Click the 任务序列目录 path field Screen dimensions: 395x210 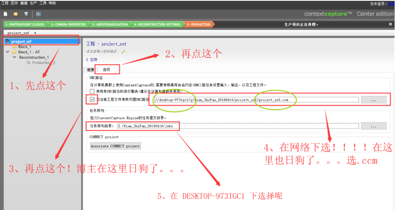[x=238, y=126]
